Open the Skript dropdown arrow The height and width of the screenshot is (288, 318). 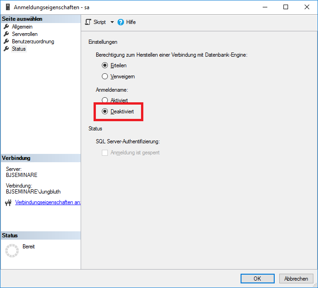pos(111,22)
